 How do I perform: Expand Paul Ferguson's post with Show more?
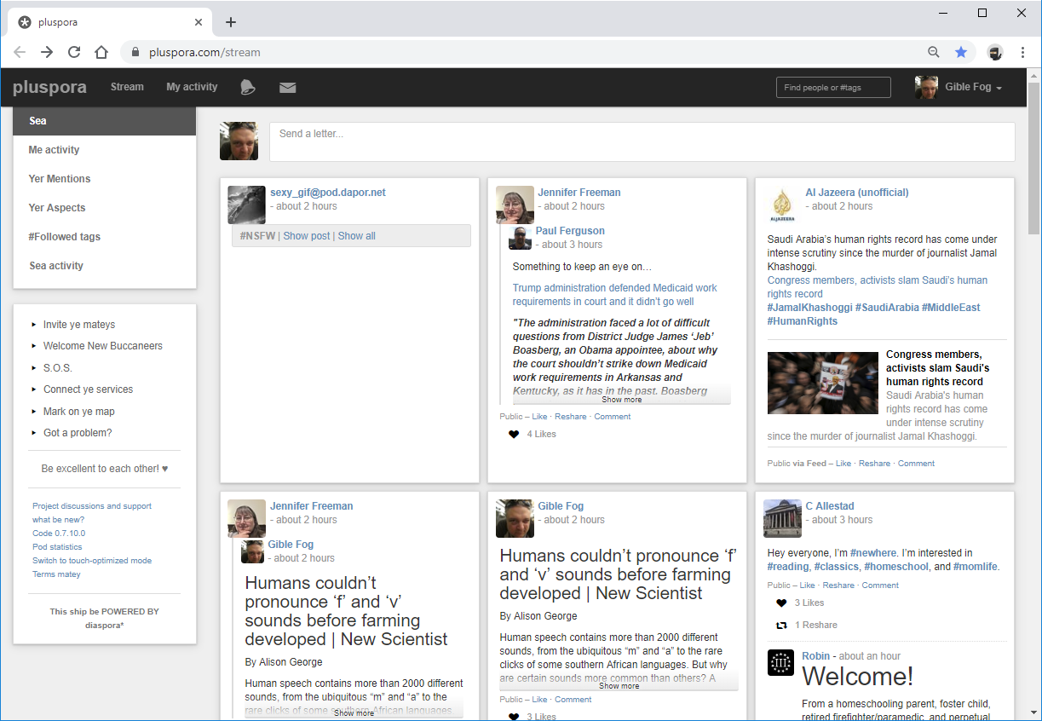tap(621, 399)
